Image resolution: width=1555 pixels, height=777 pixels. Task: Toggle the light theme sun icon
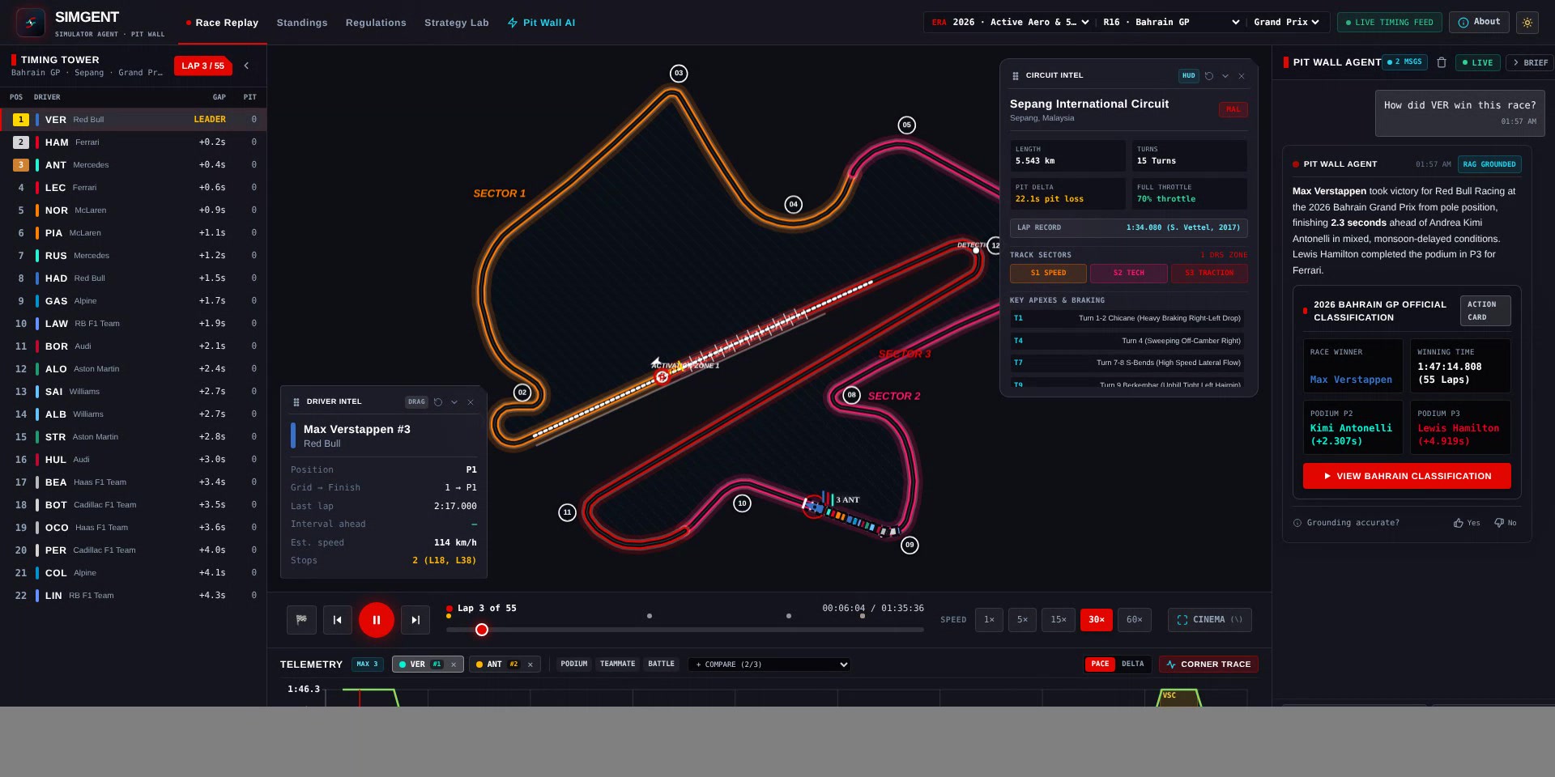click(1527, 23)
